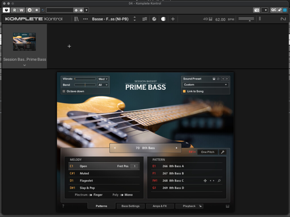Viewport: 290px width, 217px height.
Task: Enable the Octave down checkbox
Action: click(64, 91)
